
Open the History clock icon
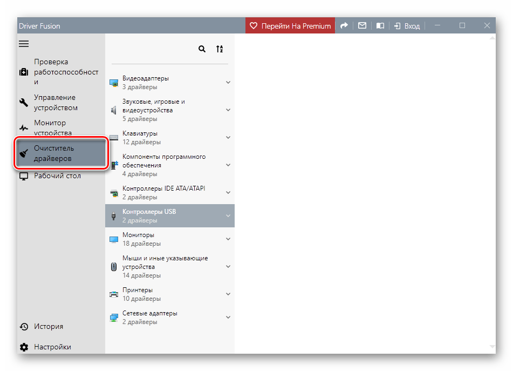point(24,327)
